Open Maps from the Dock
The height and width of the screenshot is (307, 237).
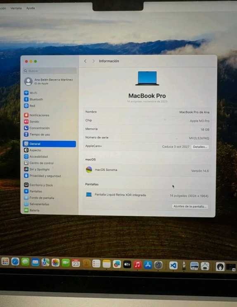coord(45,262)
